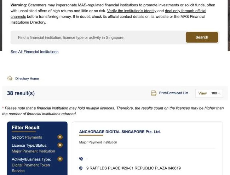Click the printer icon

click(154, 93)
